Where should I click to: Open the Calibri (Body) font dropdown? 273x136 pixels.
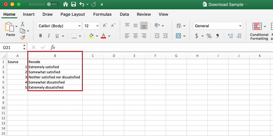click(59, 26)
